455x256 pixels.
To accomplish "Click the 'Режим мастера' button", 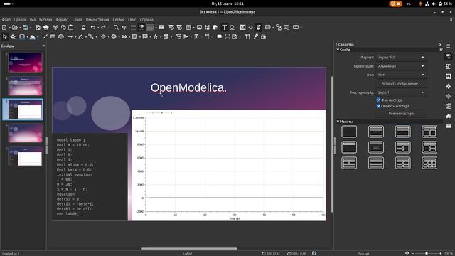I will coord(401,114).
